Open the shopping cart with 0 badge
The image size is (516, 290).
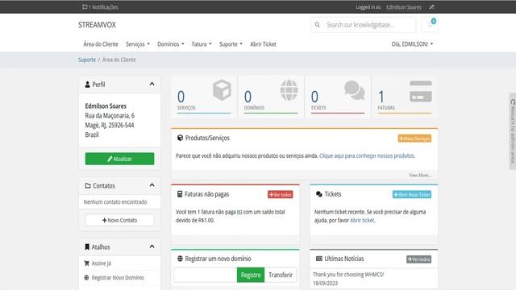tap(430, 25)
